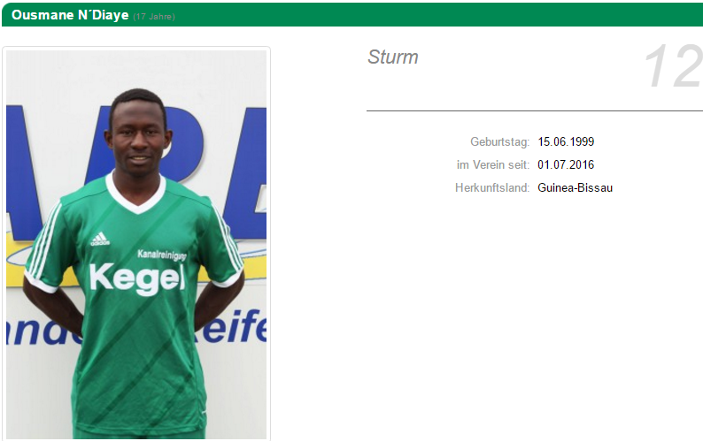Click the white V-neck collar of the jersey
The height and width of the screenshot is (441, 703).
click(135, 194)
